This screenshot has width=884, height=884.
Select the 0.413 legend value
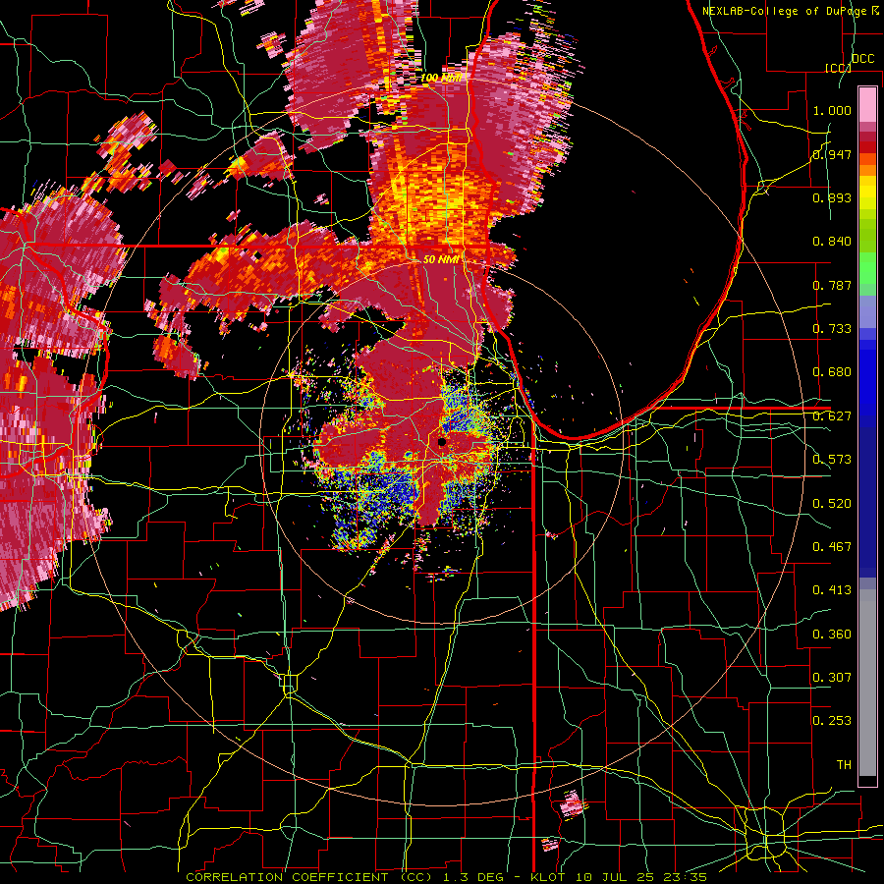pyautogui.click(x=832, y=590)
